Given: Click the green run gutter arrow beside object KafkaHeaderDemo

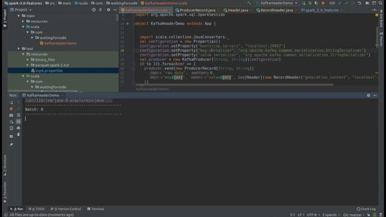Looking at the screenshot, I should [x=128, y=24].
